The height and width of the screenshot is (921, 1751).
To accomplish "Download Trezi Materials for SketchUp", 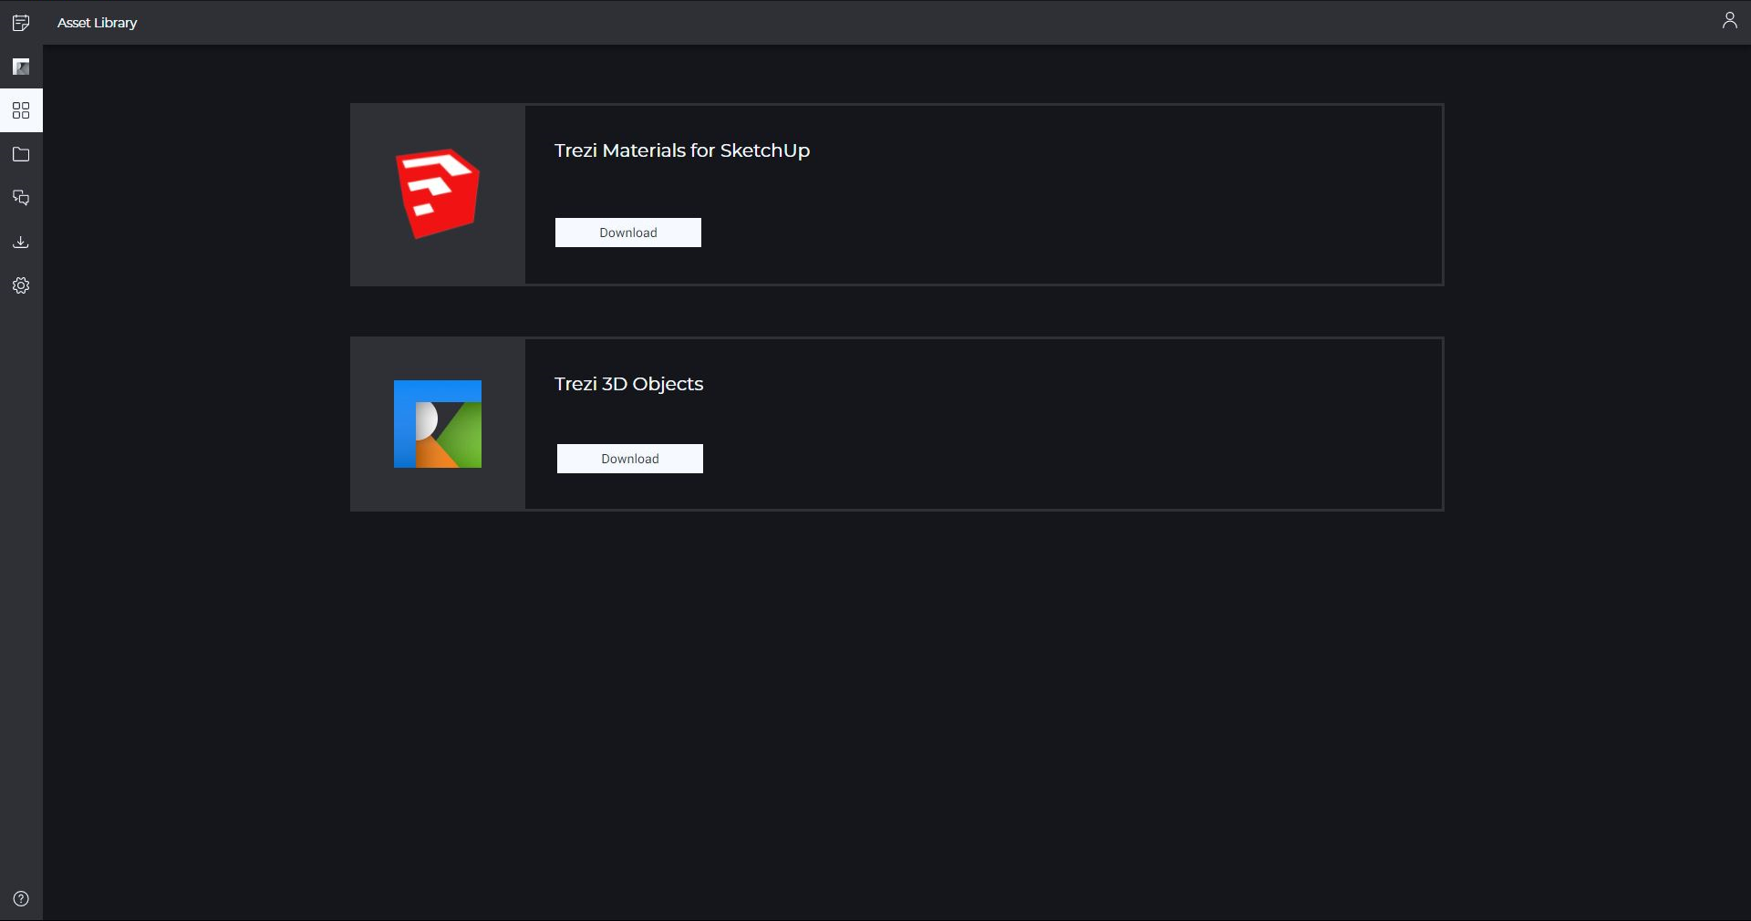I will tap(628, 233).
